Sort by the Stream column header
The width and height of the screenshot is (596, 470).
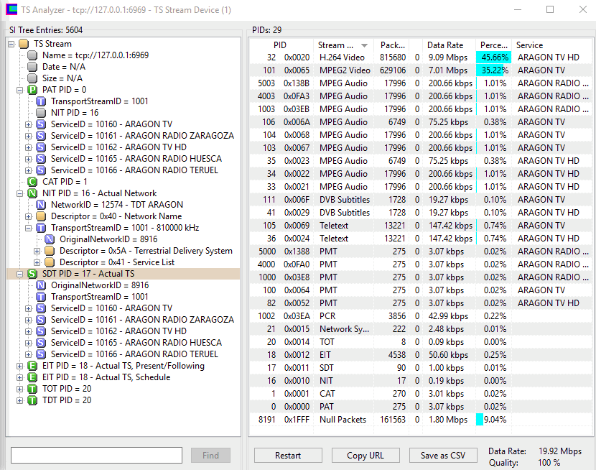tap(343, 45)
